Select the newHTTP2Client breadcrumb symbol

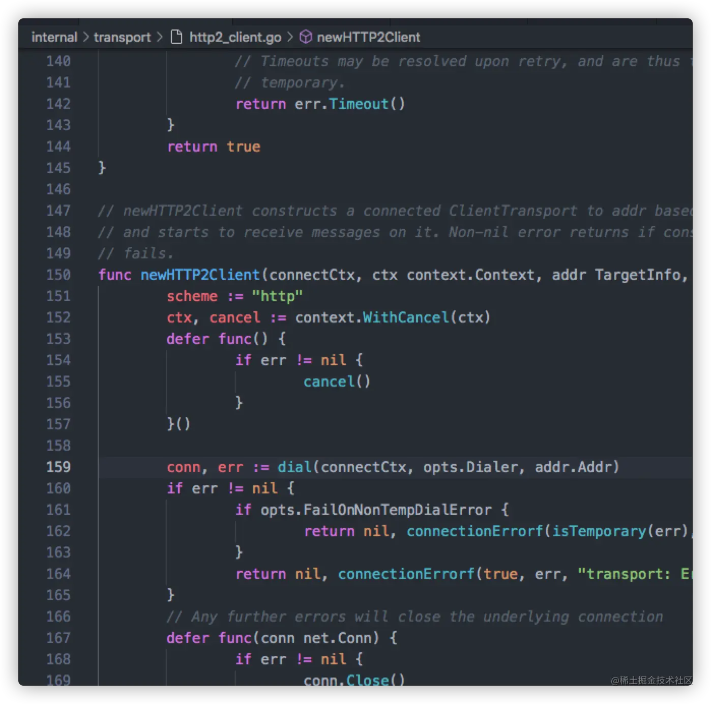[368, 37]
